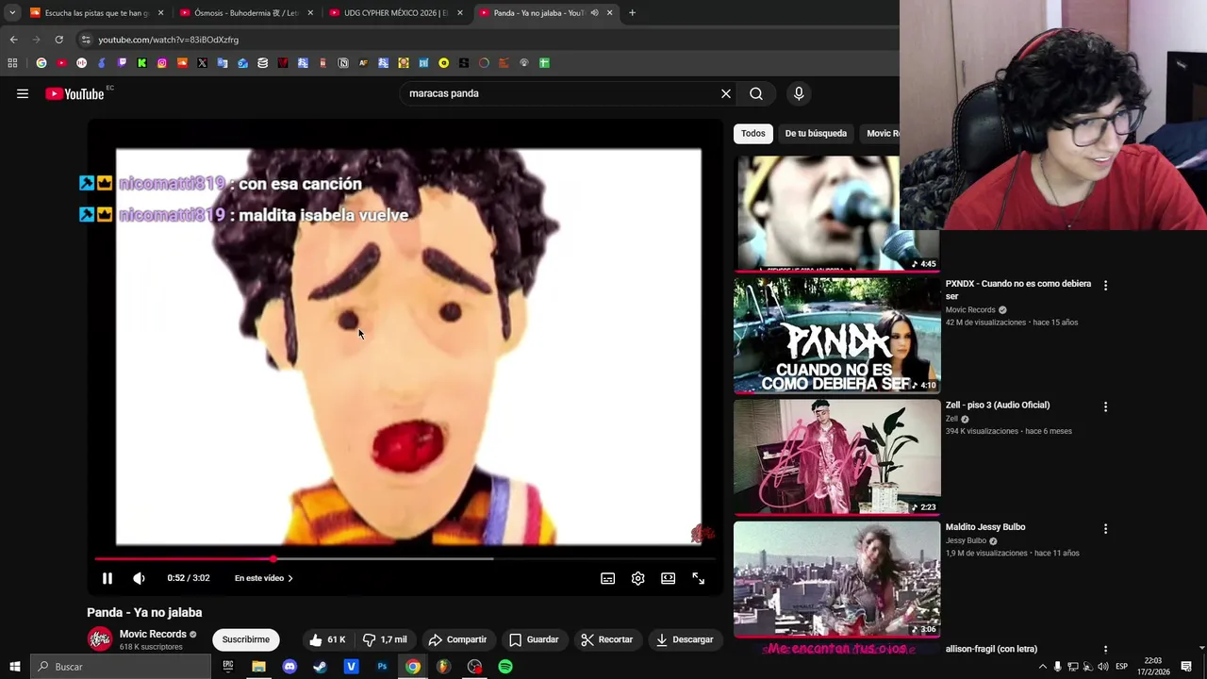Viewport: 1207px width, 679px height.
Task: Start voice search with the microphone
Action: [799, 93]
